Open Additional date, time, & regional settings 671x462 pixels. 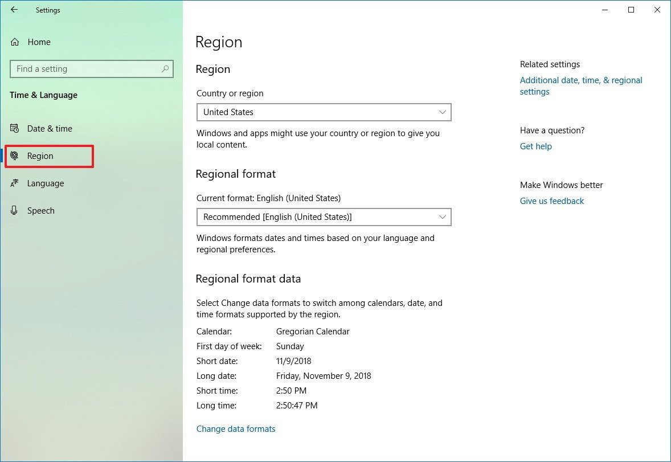(x=580, y=85)
